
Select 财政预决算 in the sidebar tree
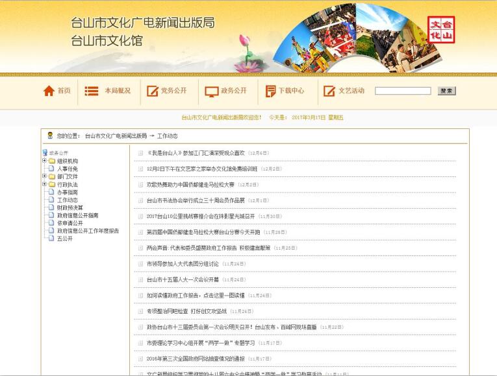70,207
